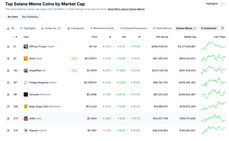Star Official Trump as favorite
The height and width of the screenshot is (141, 229).
(8, 47)
